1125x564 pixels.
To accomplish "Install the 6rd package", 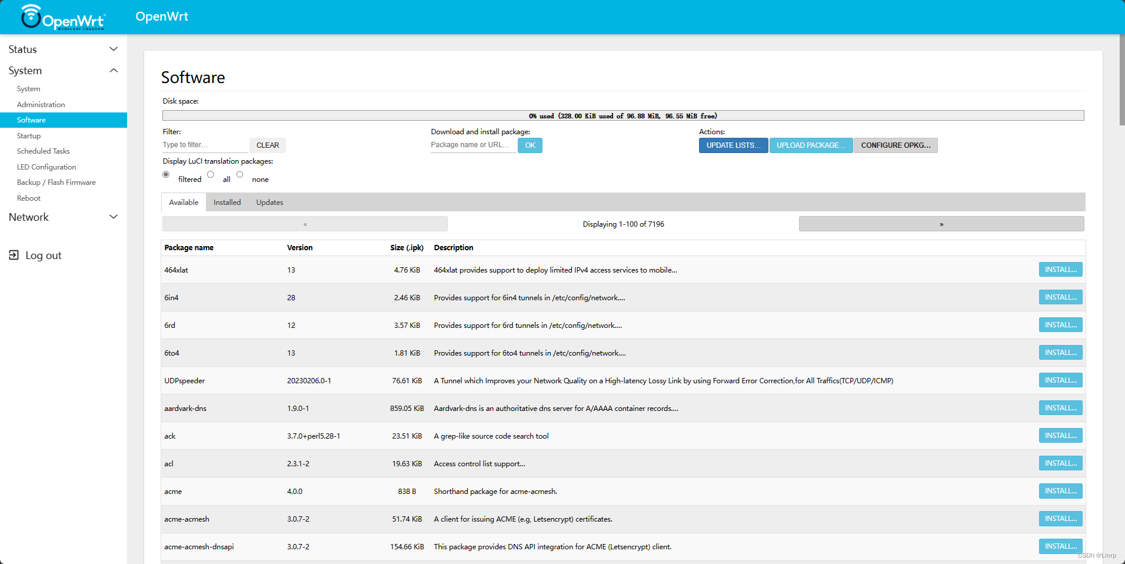I will [1060, 325].
